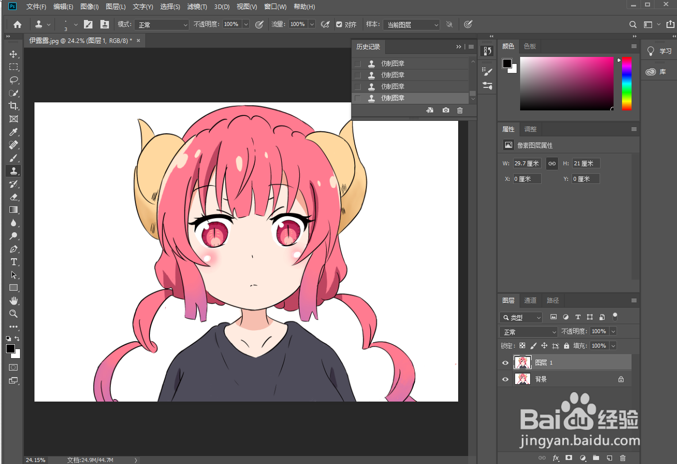This screenshot has width=677, height=464.
Task: Toggle lock all padlock icon
Action: tap(566, 346)
